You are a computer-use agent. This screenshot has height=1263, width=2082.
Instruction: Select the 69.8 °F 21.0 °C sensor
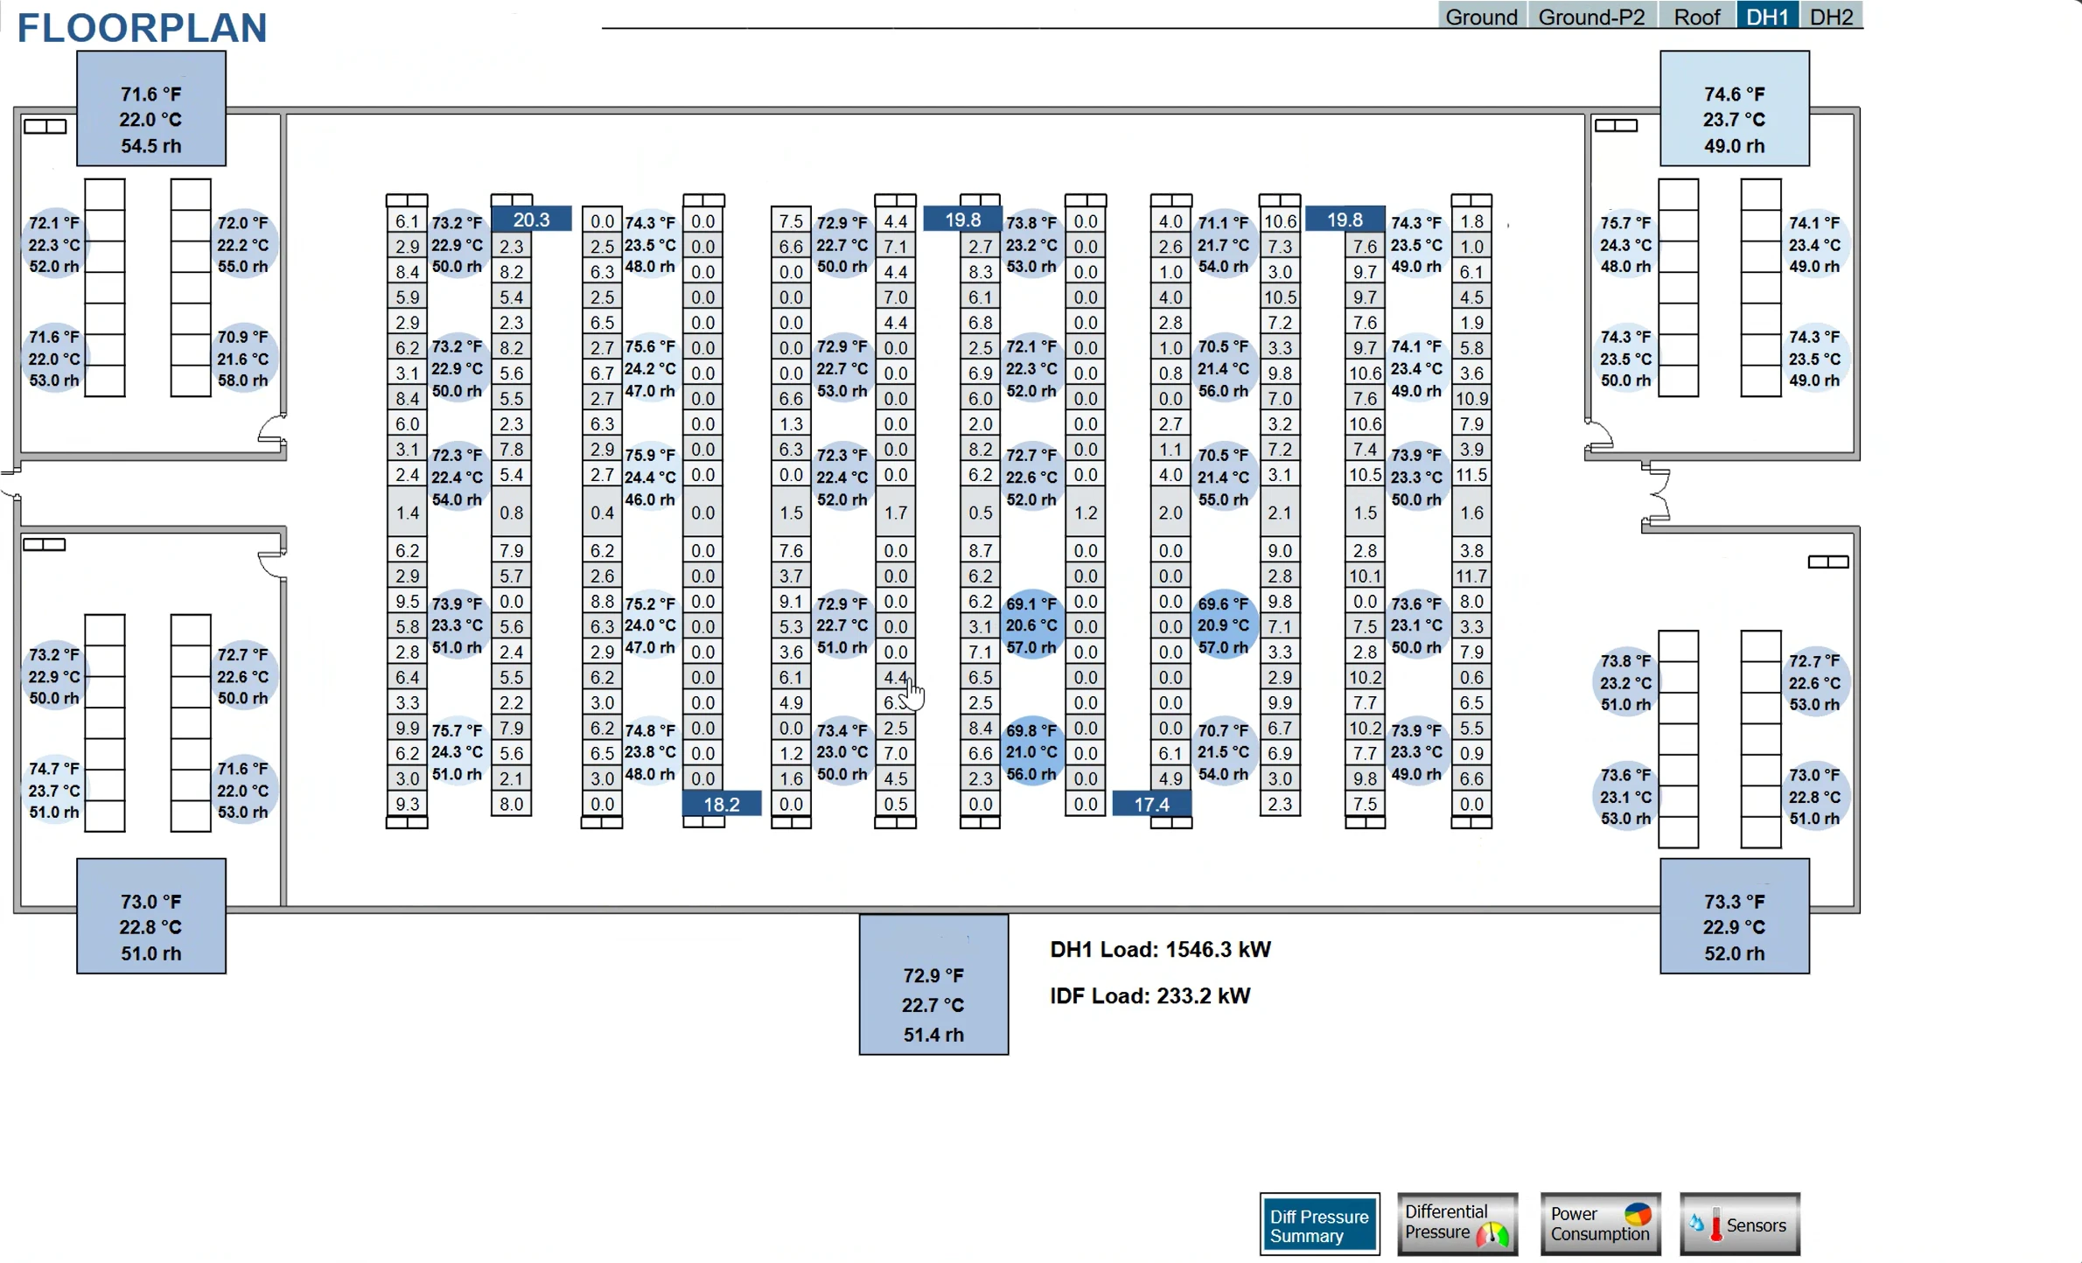(1032, 751)
